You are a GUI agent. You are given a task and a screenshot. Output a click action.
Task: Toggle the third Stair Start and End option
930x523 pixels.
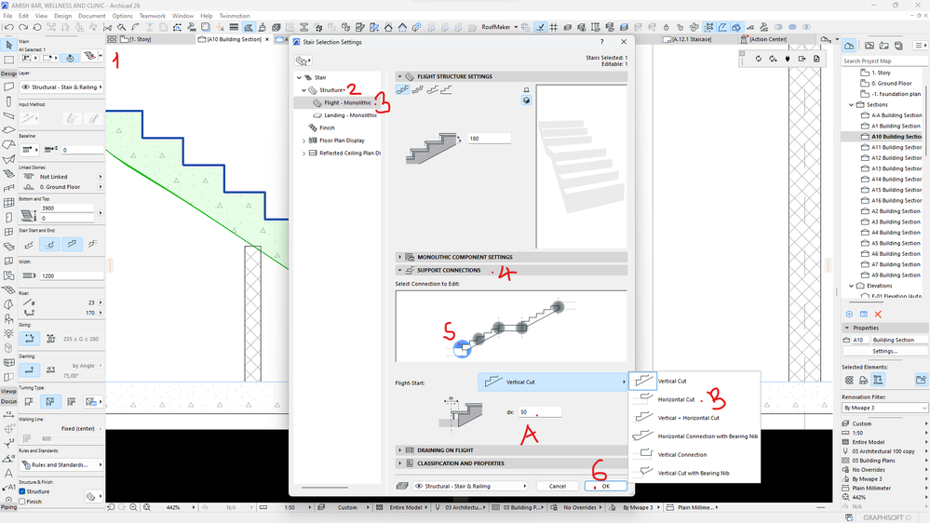click(x=72, y=244)
